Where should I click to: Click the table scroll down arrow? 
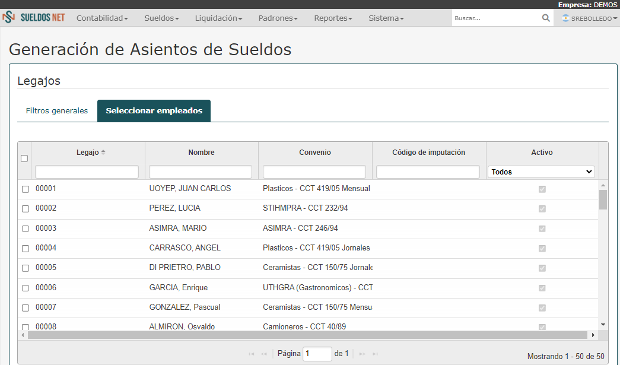[603, 325]
